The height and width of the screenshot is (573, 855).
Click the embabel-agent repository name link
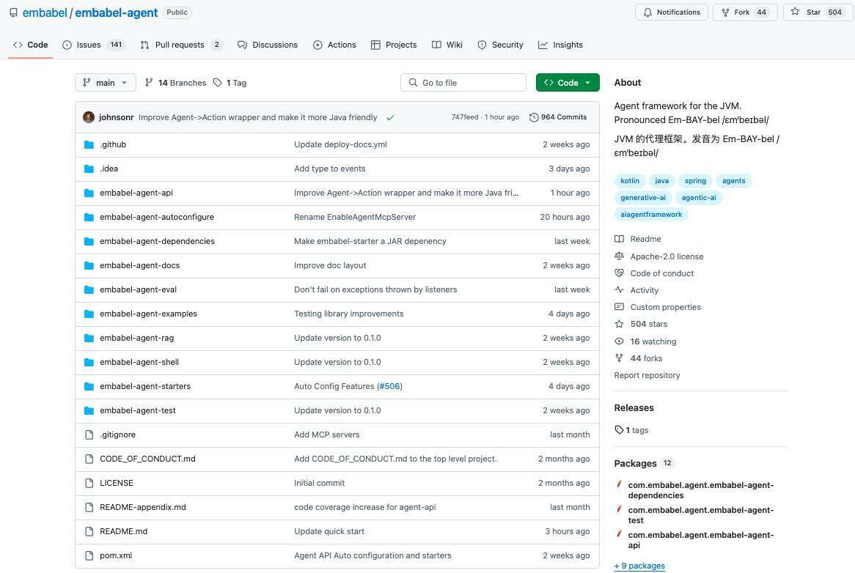click(x=116, y=12)
